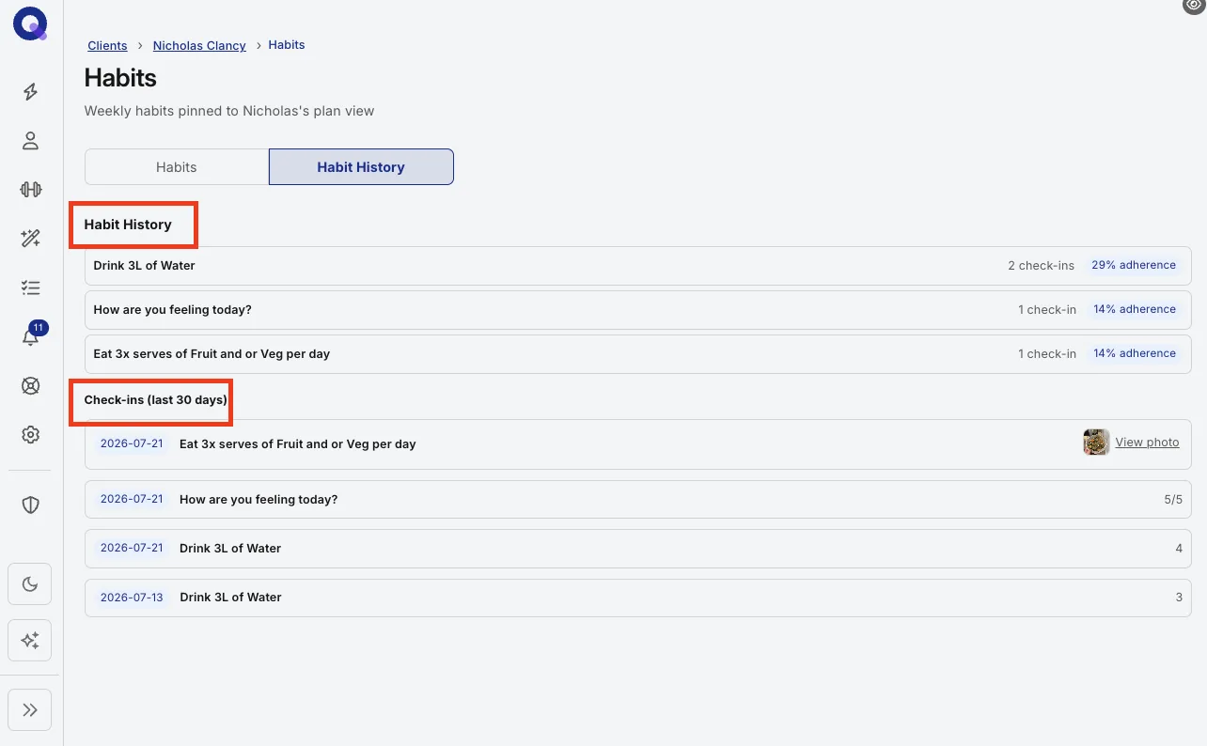Click the sparkles AI assistant button
Screen dimensions: 1207x746
(x=30, y=641)
